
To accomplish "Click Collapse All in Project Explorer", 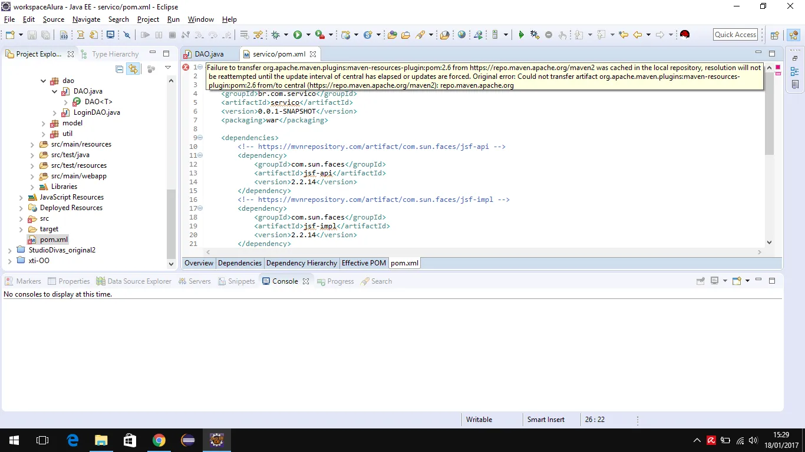I will [x=120, y=69].
